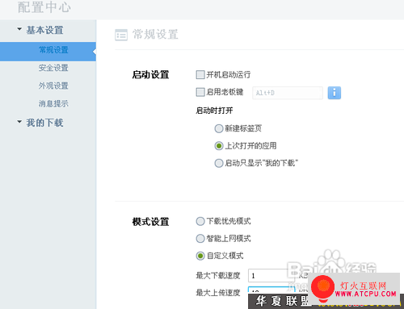Image resolution: width=404 pixels, height=309 pixels.
Task: Open 消息提示 in the sidebar
Action: click(x=53, y=103)
